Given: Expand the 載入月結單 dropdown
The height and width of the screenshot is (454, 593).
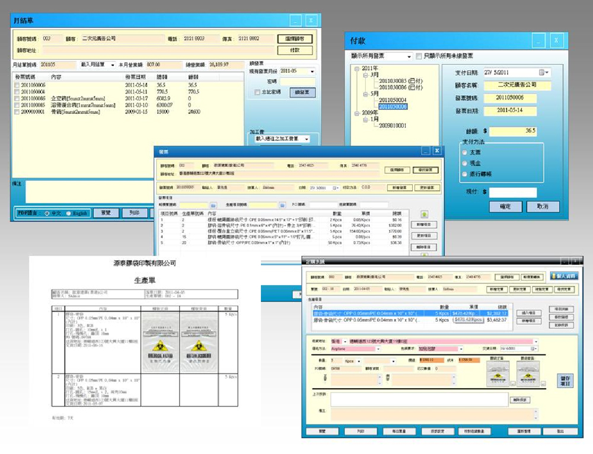Looking at the screenshot, I should [113, 64].
